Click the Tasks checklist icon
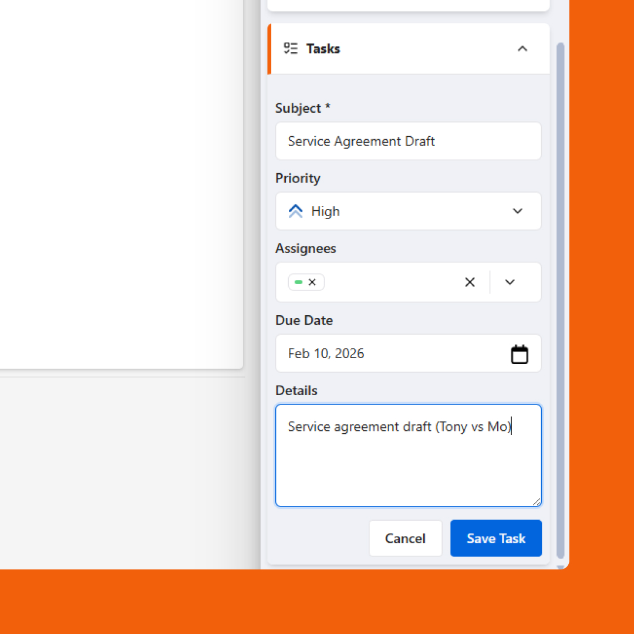The height and width of the screenshot is (634, 634). click(x=291, y=49)
